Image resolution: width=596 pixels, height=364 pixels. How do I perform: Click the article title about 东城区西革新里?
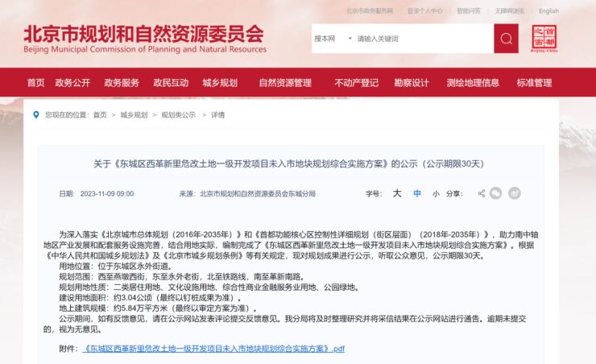288,163
